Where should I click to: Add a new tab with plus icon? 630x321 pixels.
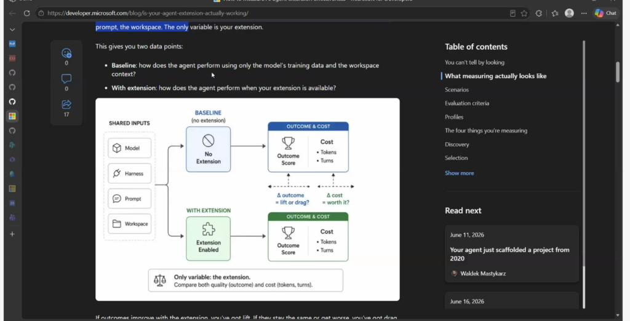(x=12, y=234)
